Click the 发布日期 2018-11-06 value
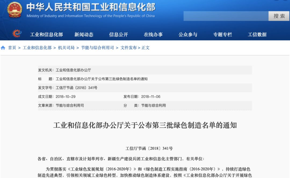290x178 pixels. [x=151, y=97]
